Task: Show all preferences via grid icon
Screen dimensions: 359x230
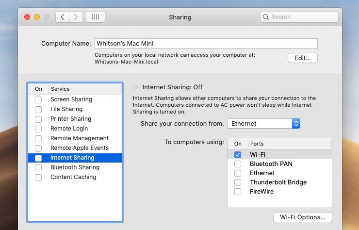Action: click(x=96, y=17)
